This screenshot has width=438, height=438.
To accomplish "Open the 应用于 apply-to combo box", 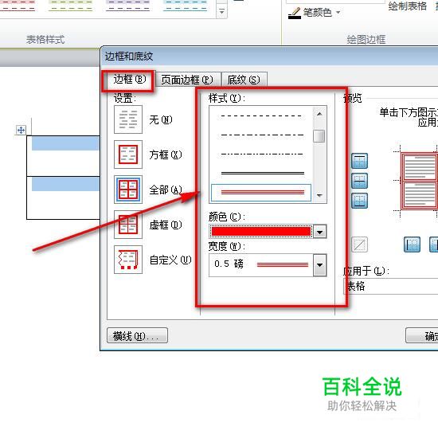I will coord(390,287).
